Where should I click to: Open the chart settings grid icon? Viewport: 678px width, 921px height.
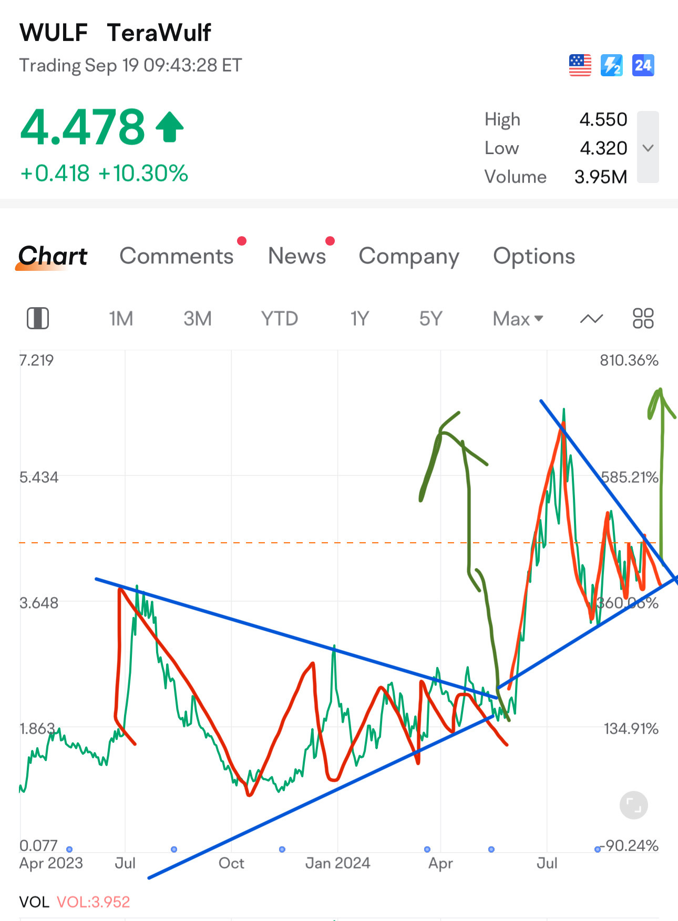tap(643, 318)
